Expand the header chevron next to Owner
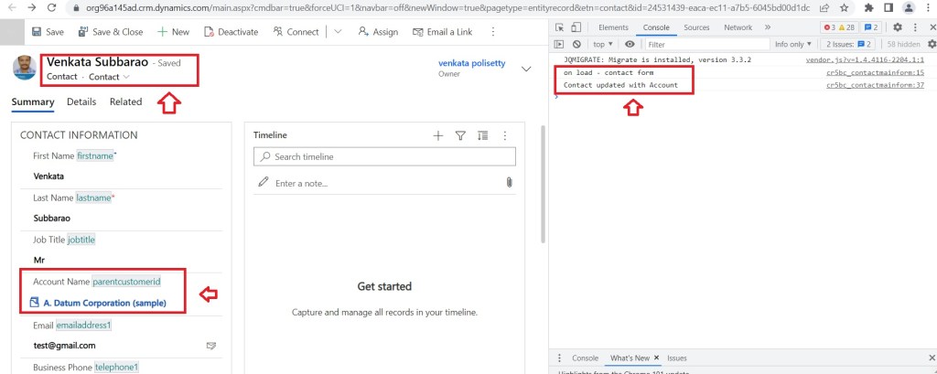The width and height of the screenshot is (937, 374). [526, 69]
